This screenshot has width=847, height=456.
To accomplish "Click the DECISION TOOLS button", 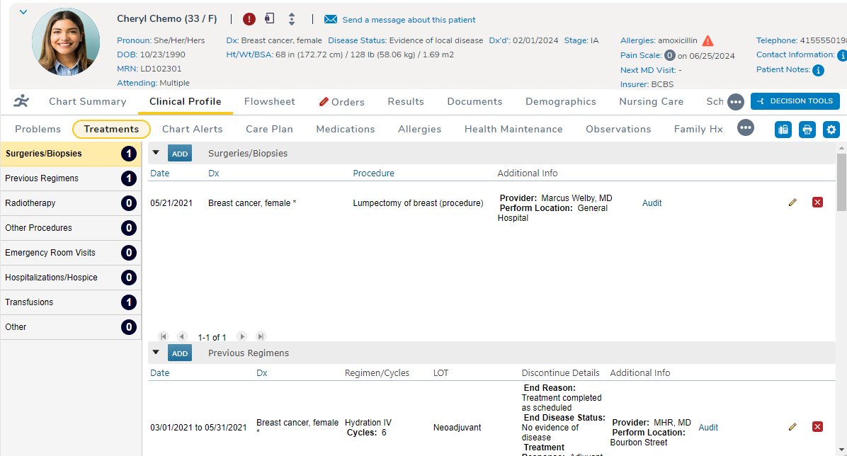I will [x=795, y=101].
